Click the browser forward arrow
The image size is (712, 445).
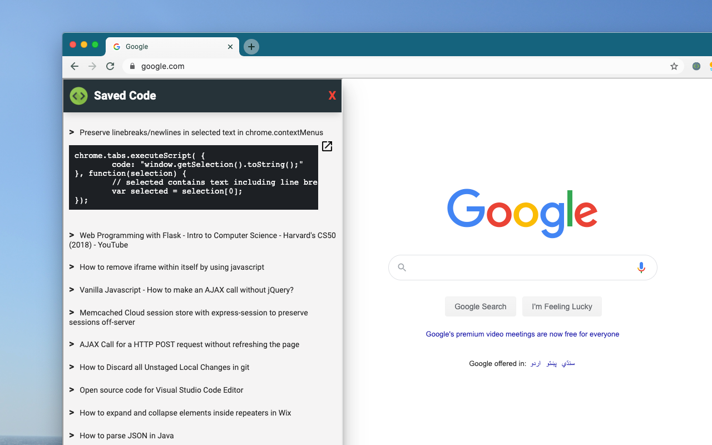(x=92, y=66)
